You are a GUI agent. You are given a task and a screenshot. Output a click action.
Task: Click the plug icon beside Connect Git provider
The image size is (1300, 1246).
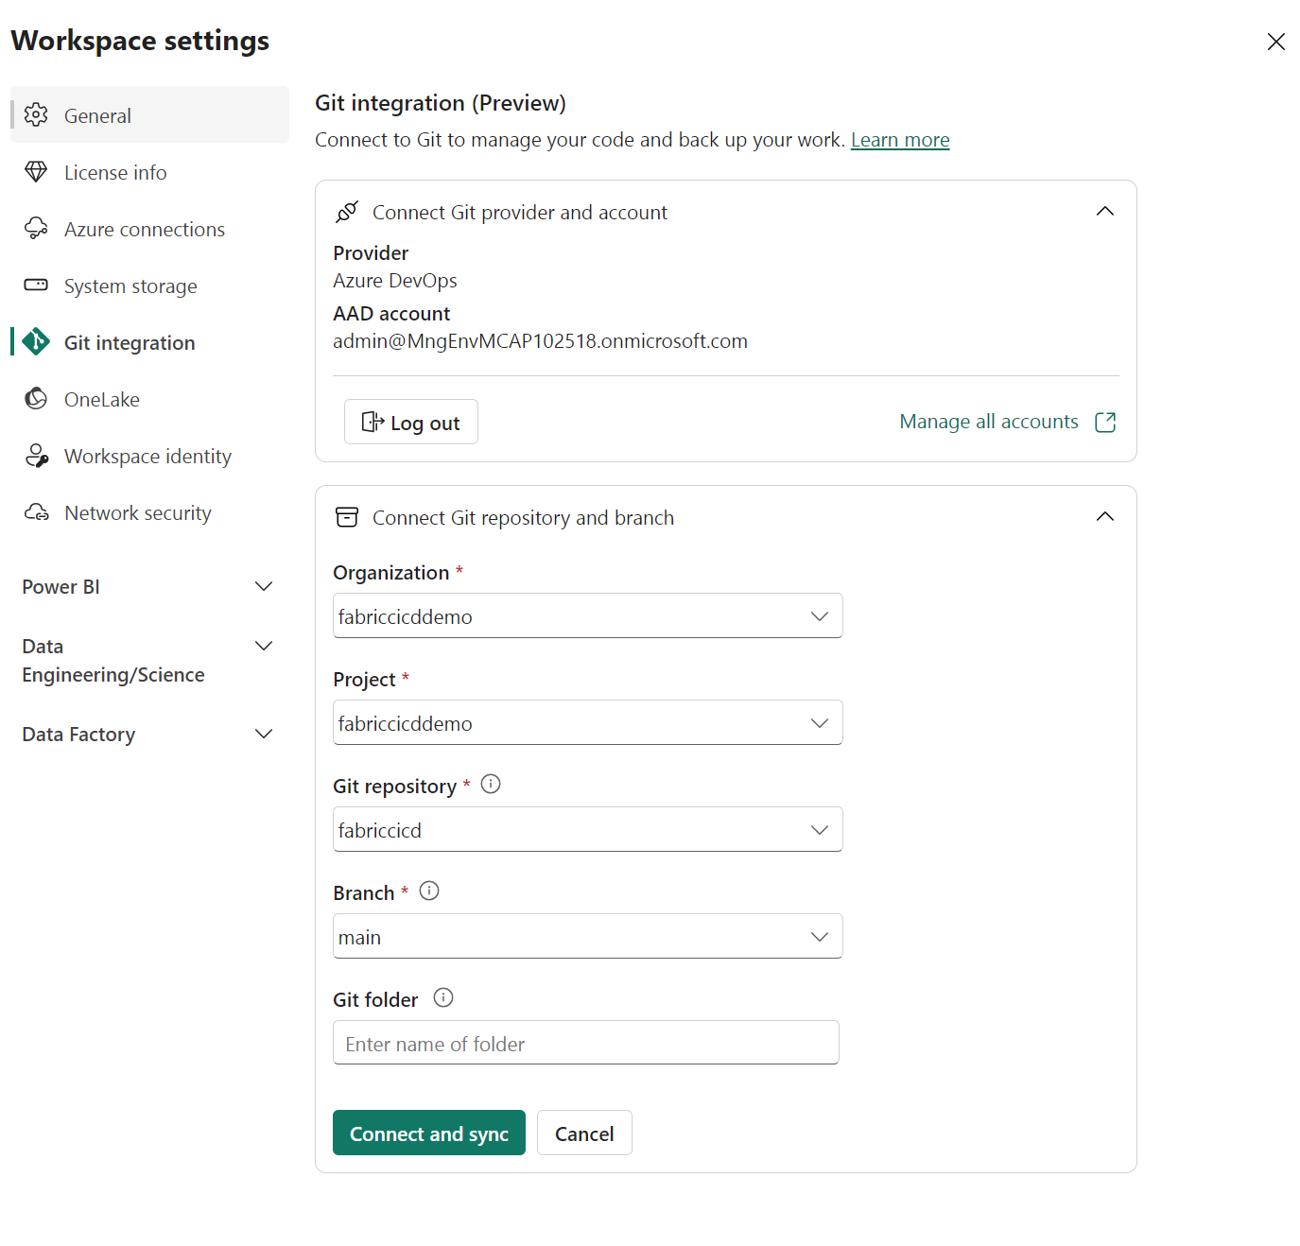pos(347,212)
